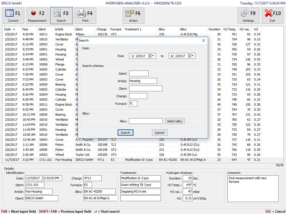
Task: Click the Ident search input field
Action: click(139, 74)
